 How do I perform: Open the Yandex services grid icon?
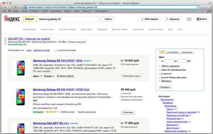pyautogui.click(x=189, y=19)
